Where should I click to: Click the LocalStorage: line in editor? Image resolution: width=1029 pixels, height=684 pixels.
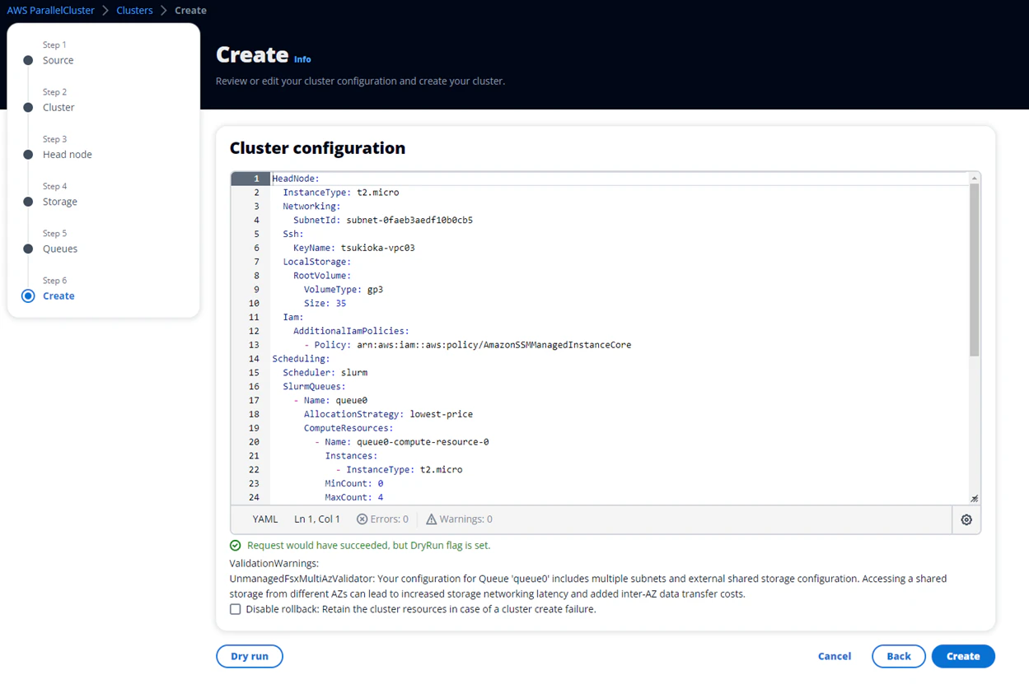pos(317,262)
